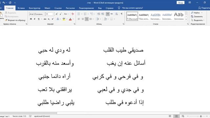Switch to Read Mode view icon
The image size is (210, 118).
[x=170, y=116]
